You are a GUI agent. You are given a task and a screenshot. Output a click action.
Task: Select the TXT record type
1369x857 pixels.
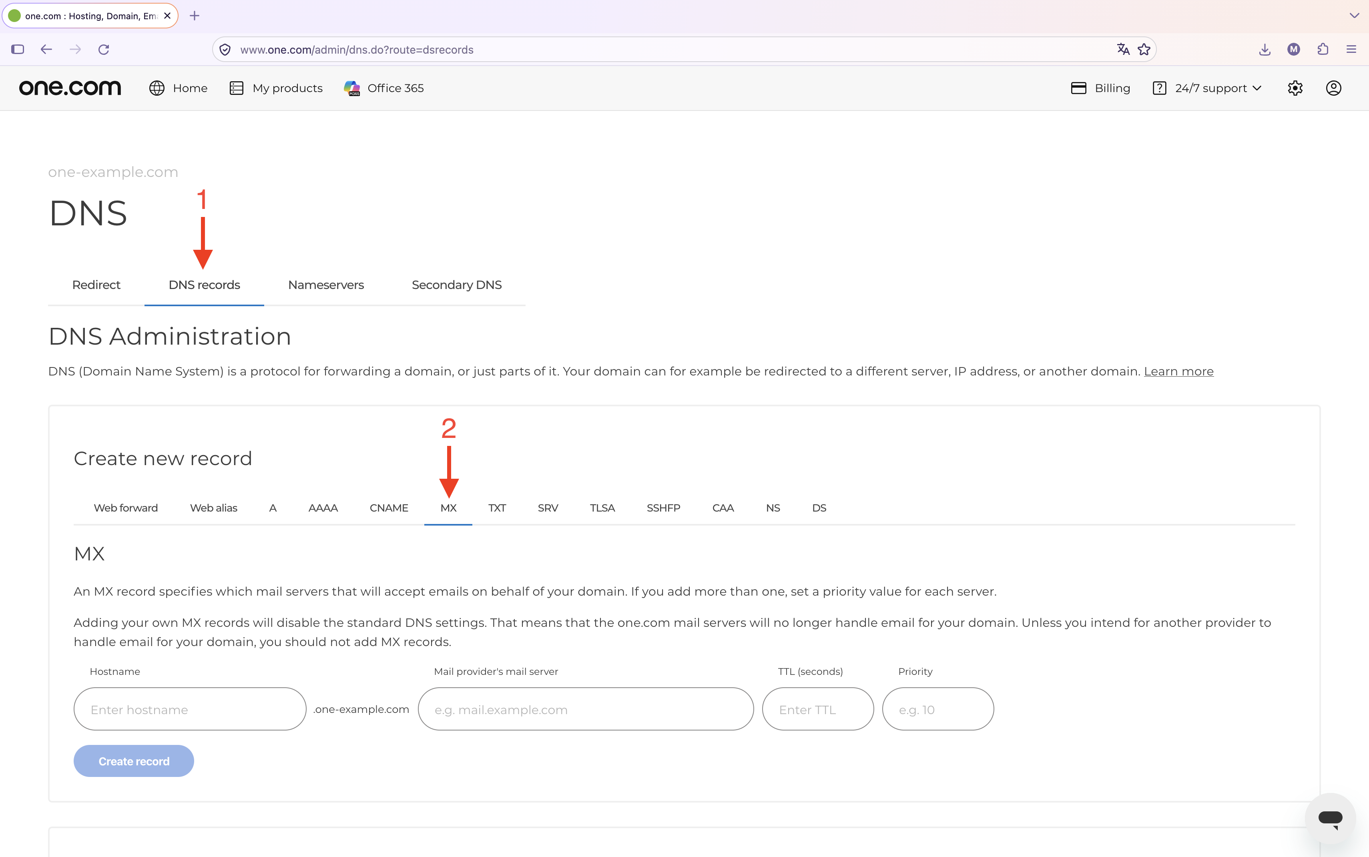(x=497, y=508)
